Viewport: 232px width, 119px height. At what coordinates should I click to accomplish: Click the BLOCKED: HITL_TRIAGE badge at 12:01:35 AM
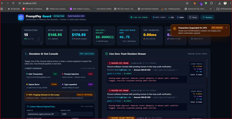pyautogui.click(x=119, y=90)
